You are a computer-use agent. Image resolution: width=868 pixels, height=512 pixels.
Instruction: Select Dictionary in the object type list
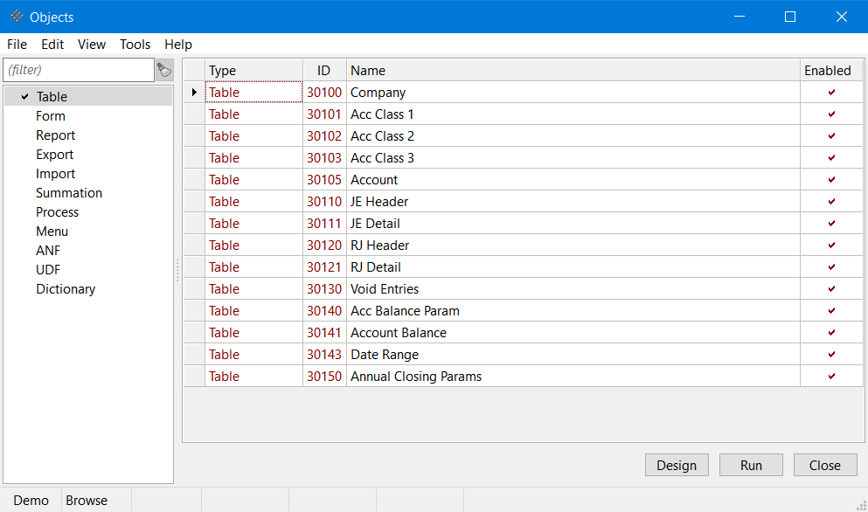pyautogui.click(x=66, y=289)
